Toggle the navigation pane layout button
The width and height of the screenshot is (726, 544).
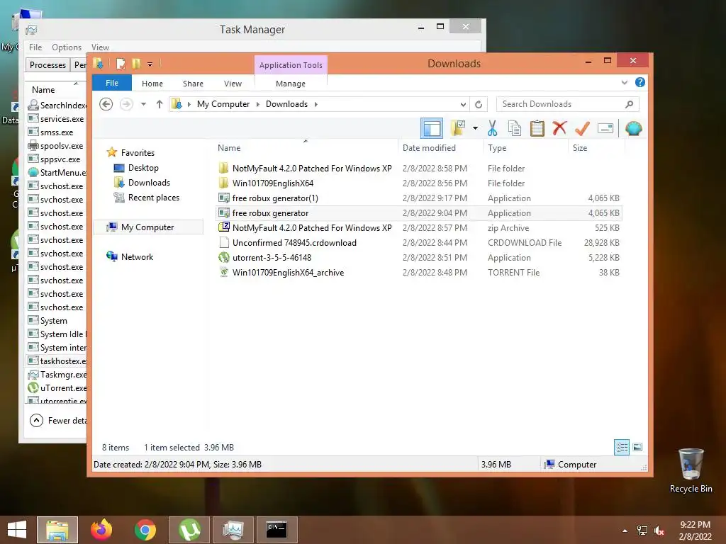pyautogui.click(x=432, y=128)
